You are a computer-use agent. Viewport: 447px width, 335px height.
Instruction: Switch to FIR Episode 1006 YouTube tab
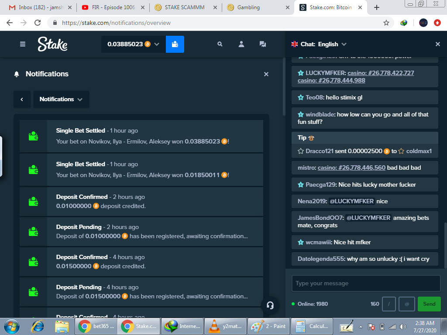(112, 7)
